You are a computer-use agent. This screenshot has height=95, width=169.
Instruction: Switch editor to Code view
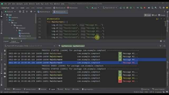point(147,15)
